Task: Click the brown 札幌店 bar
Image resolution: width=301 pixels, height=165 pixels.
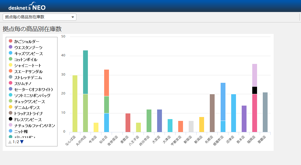Action: (212, 113)
